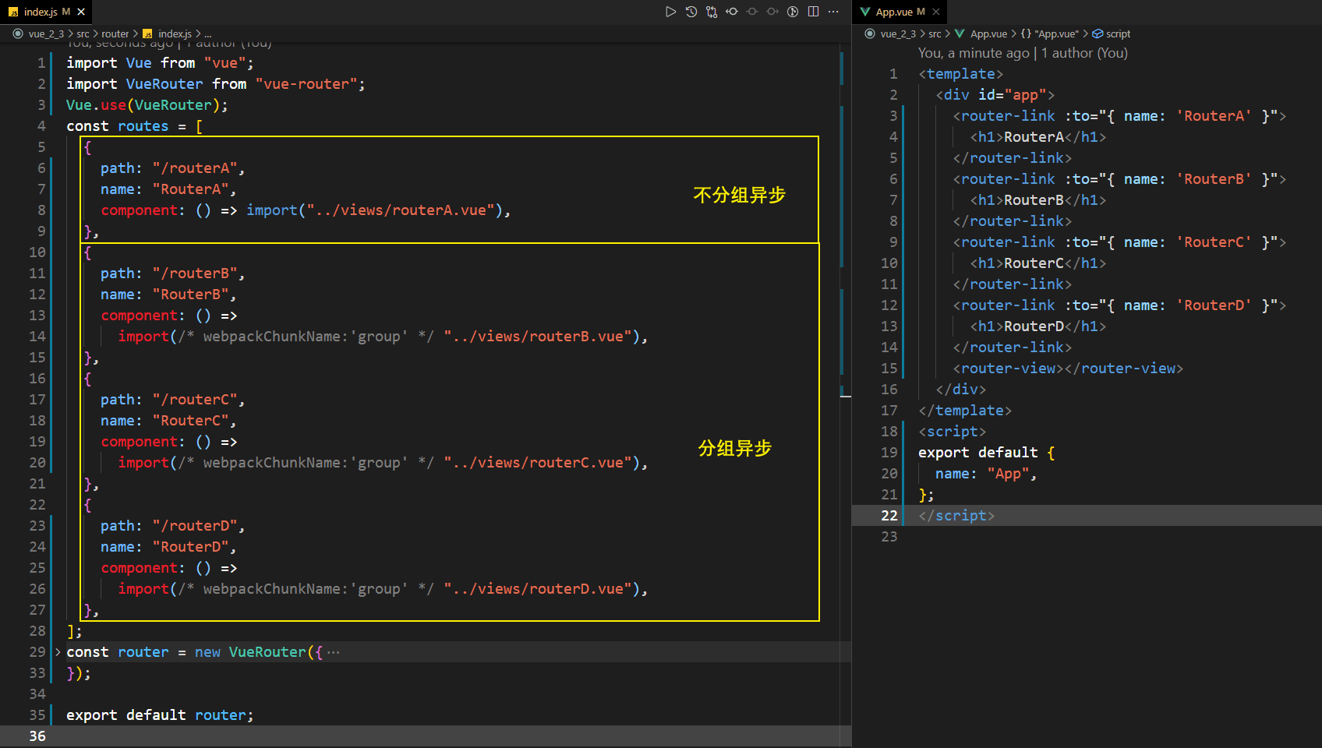Click Vue.use(VueRouter) statement

pos(147,104)
